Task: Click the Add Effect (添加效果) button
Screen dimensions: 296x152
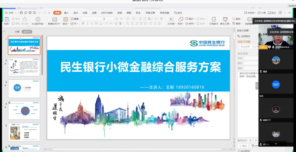Action: click(x=245, y=47)
